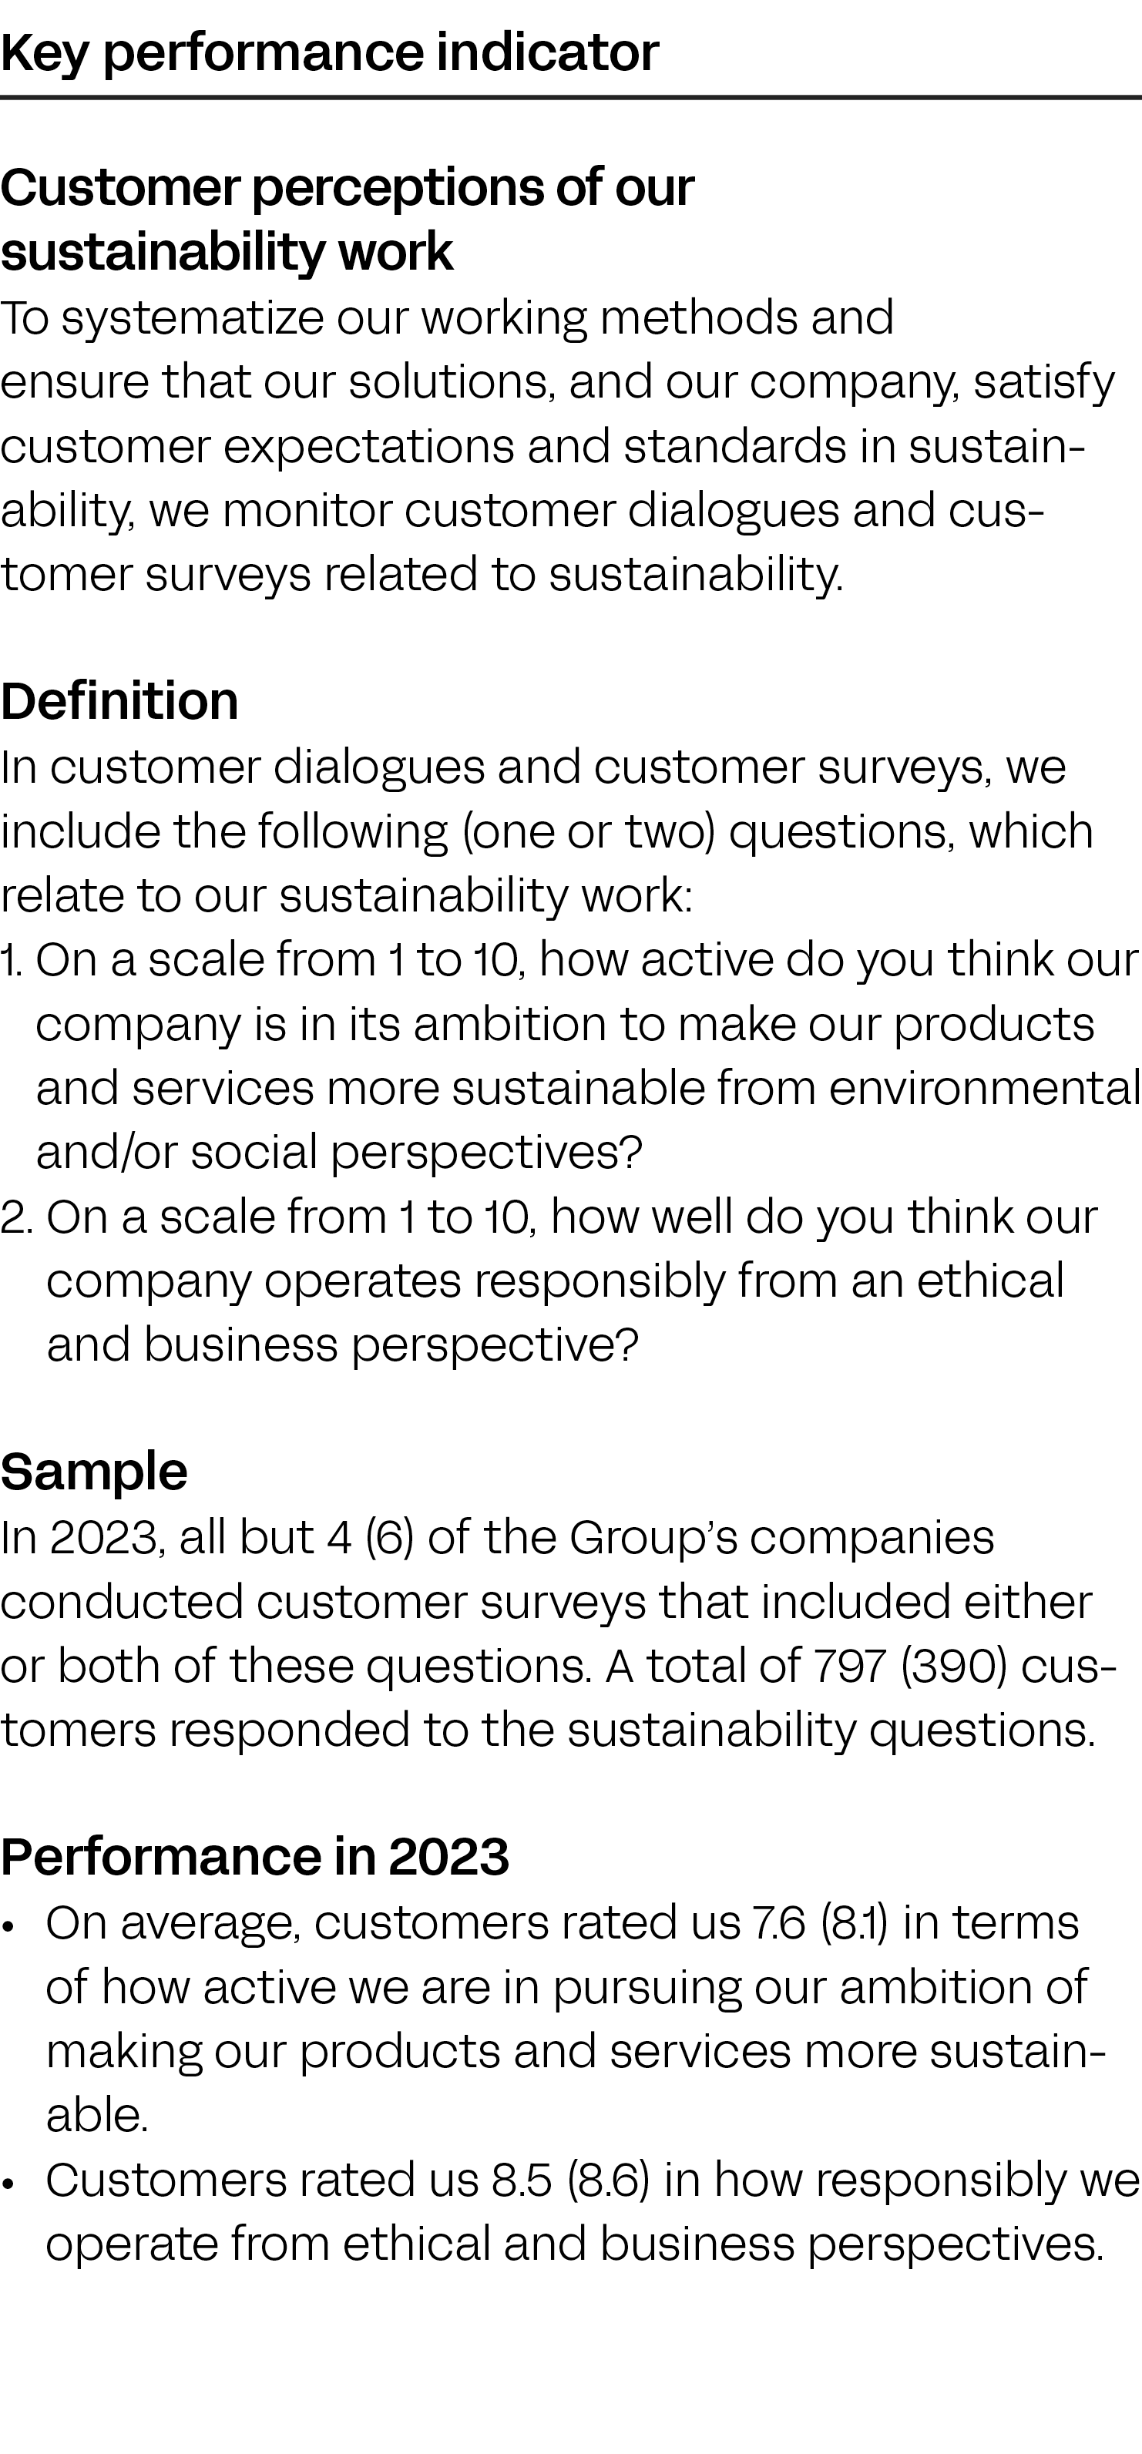Click the text 'tomers responded to the sustainability questions.'

pos(549,1730)
